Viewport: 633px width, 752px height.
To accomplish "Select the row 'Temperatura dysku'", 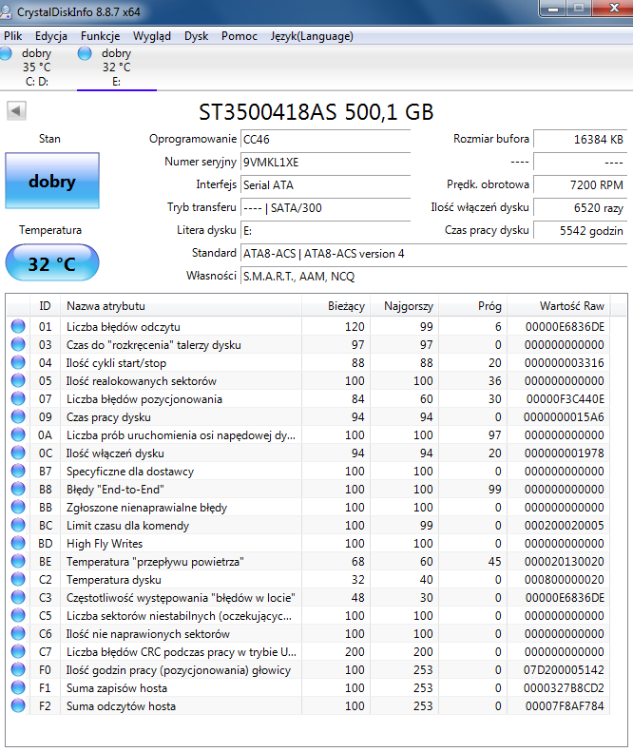I will pyautogui.click(x=308, y=579).
